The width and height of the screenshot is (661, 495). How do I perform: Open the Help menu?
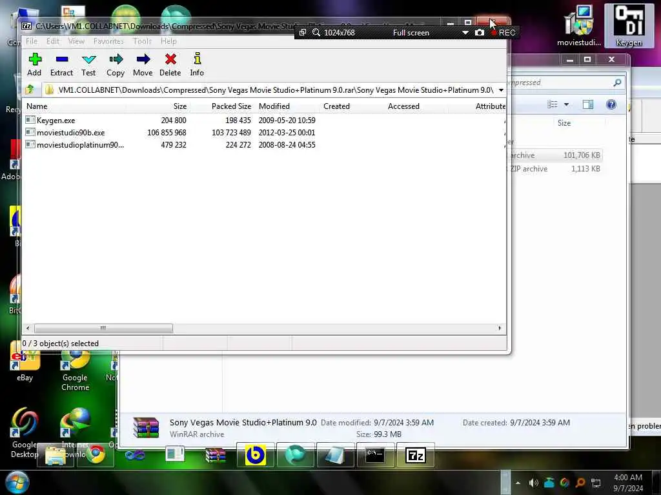(168, 41)
